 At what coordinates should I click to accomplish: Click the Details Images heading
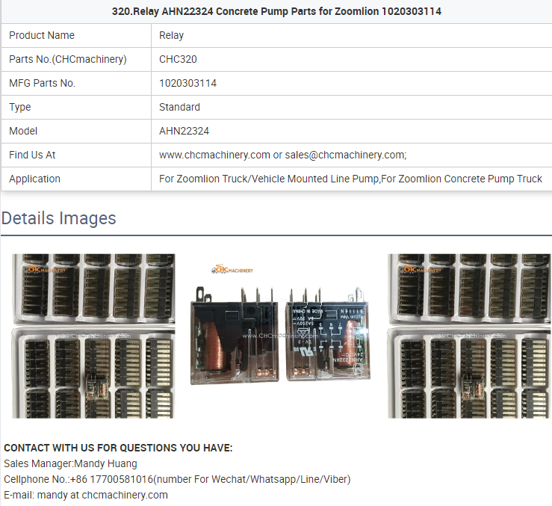pos(58,218)
